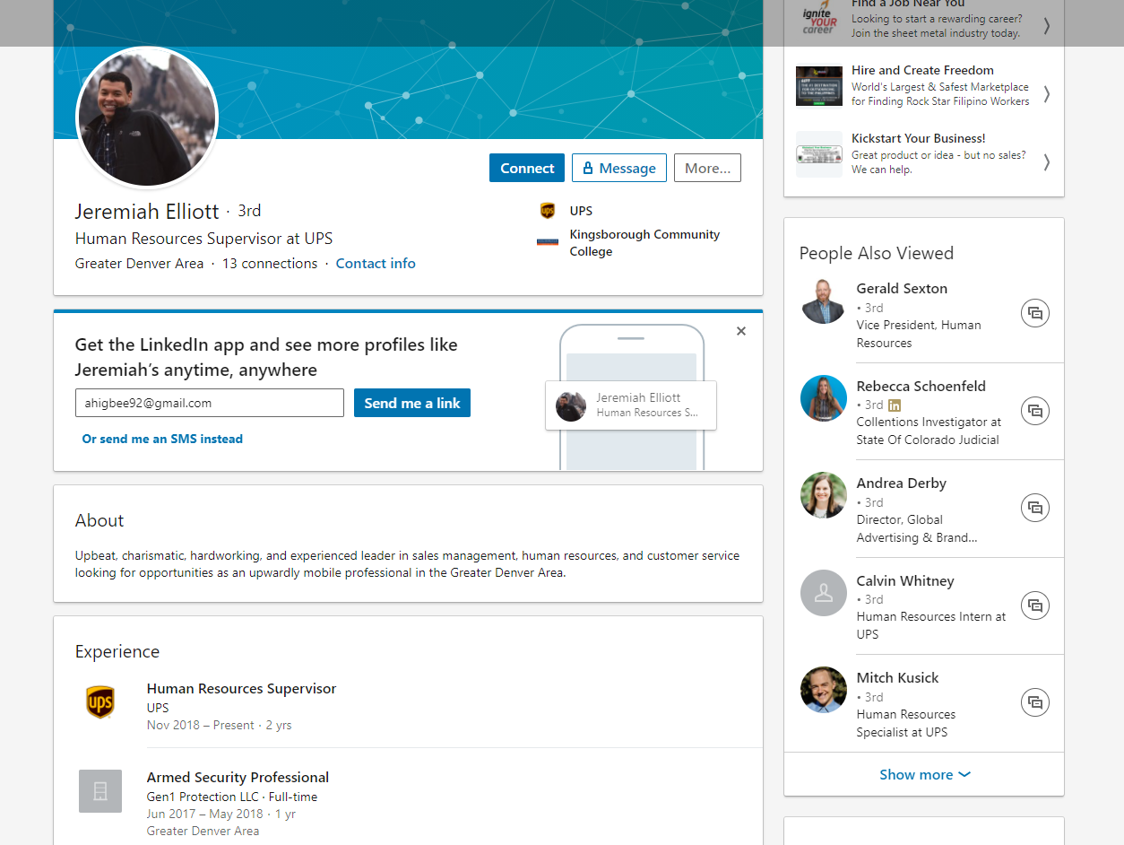Open Rebecca Schoenfeld's profile picture
Image resolution: width=1124 pixels, height=845 pixels.
click(824, 398)
